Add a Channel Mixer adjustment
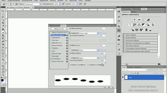 (x=152, y=25)
